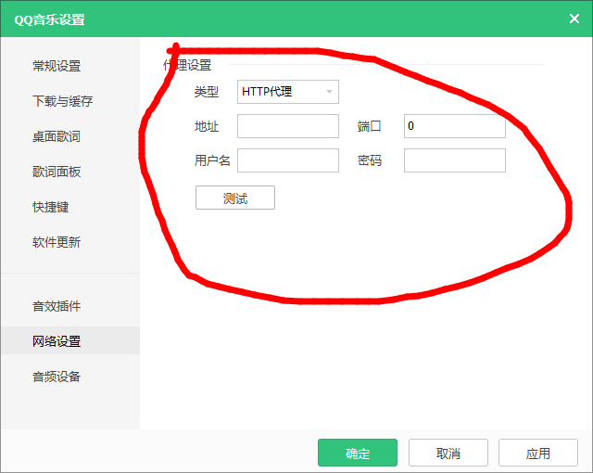This screenshot has height=473, width=593.
Task: Click the 地址 input field
Action: click(x=288, y=126)
